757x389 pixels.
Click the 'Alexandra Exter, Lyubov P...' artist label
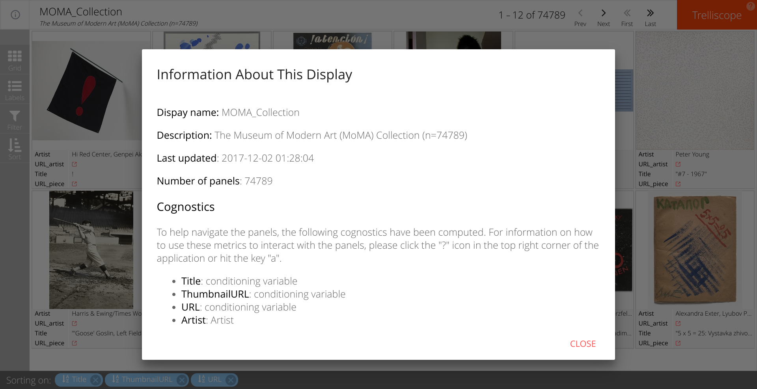pos(714,314)
